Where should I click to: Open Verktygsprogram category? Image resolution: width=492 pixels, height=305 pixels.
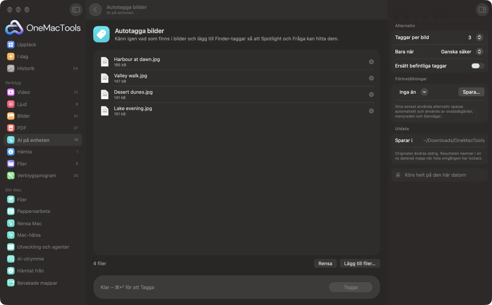[x=43, y=176]
